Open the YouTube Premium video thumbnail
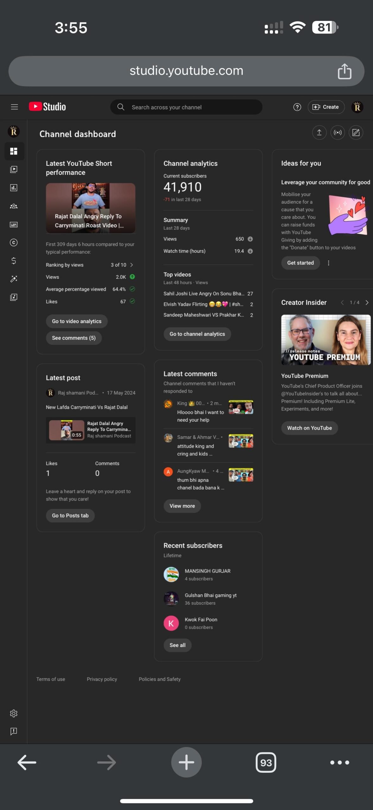 point(326,340)
